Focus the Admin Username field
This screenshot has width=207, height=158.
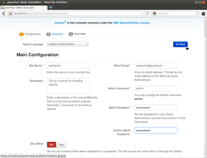[156, 88]
